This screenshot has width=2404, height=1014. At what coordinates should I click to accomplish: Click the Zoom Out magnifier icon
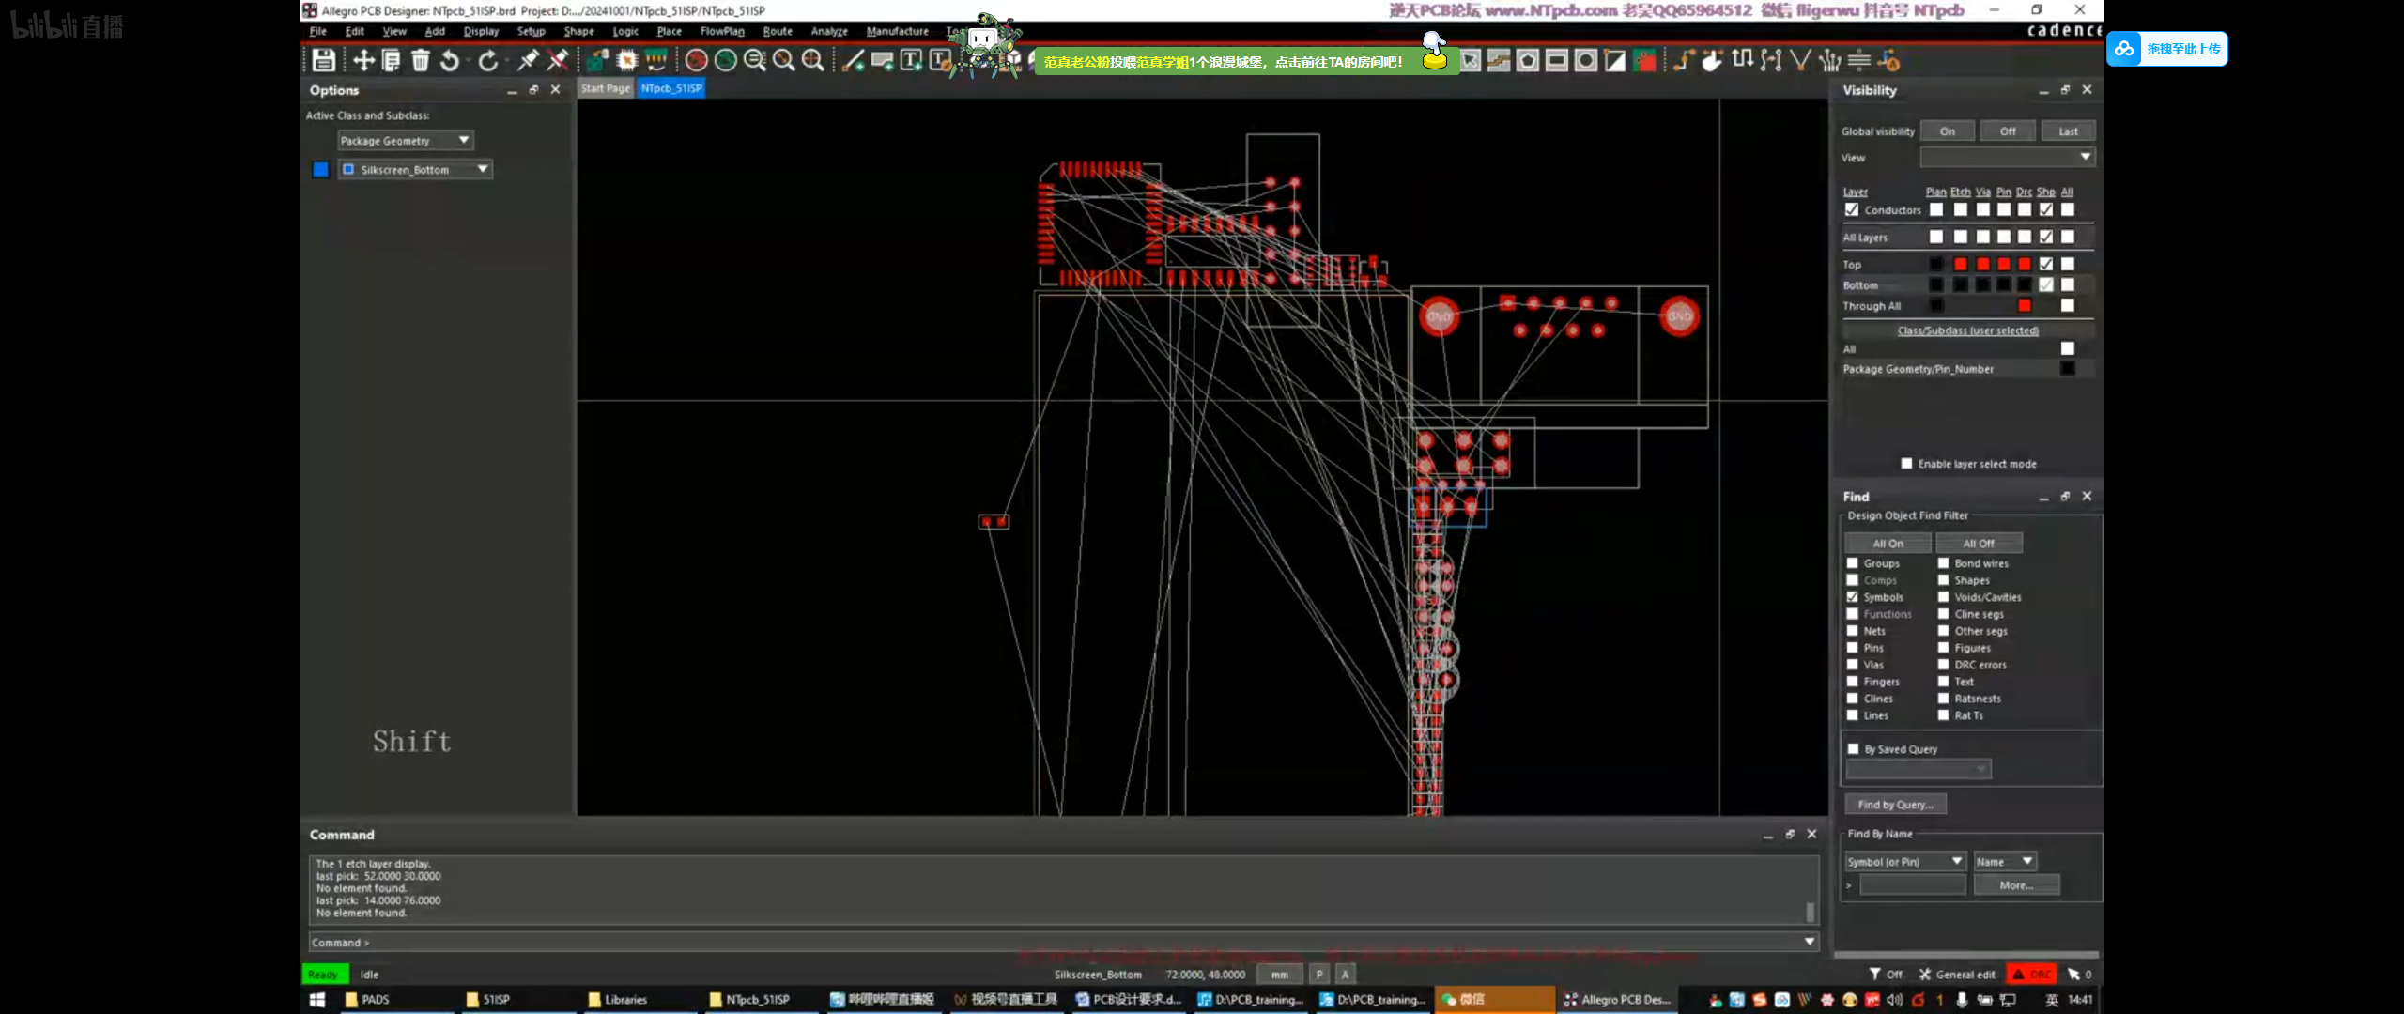click(754, 61)
